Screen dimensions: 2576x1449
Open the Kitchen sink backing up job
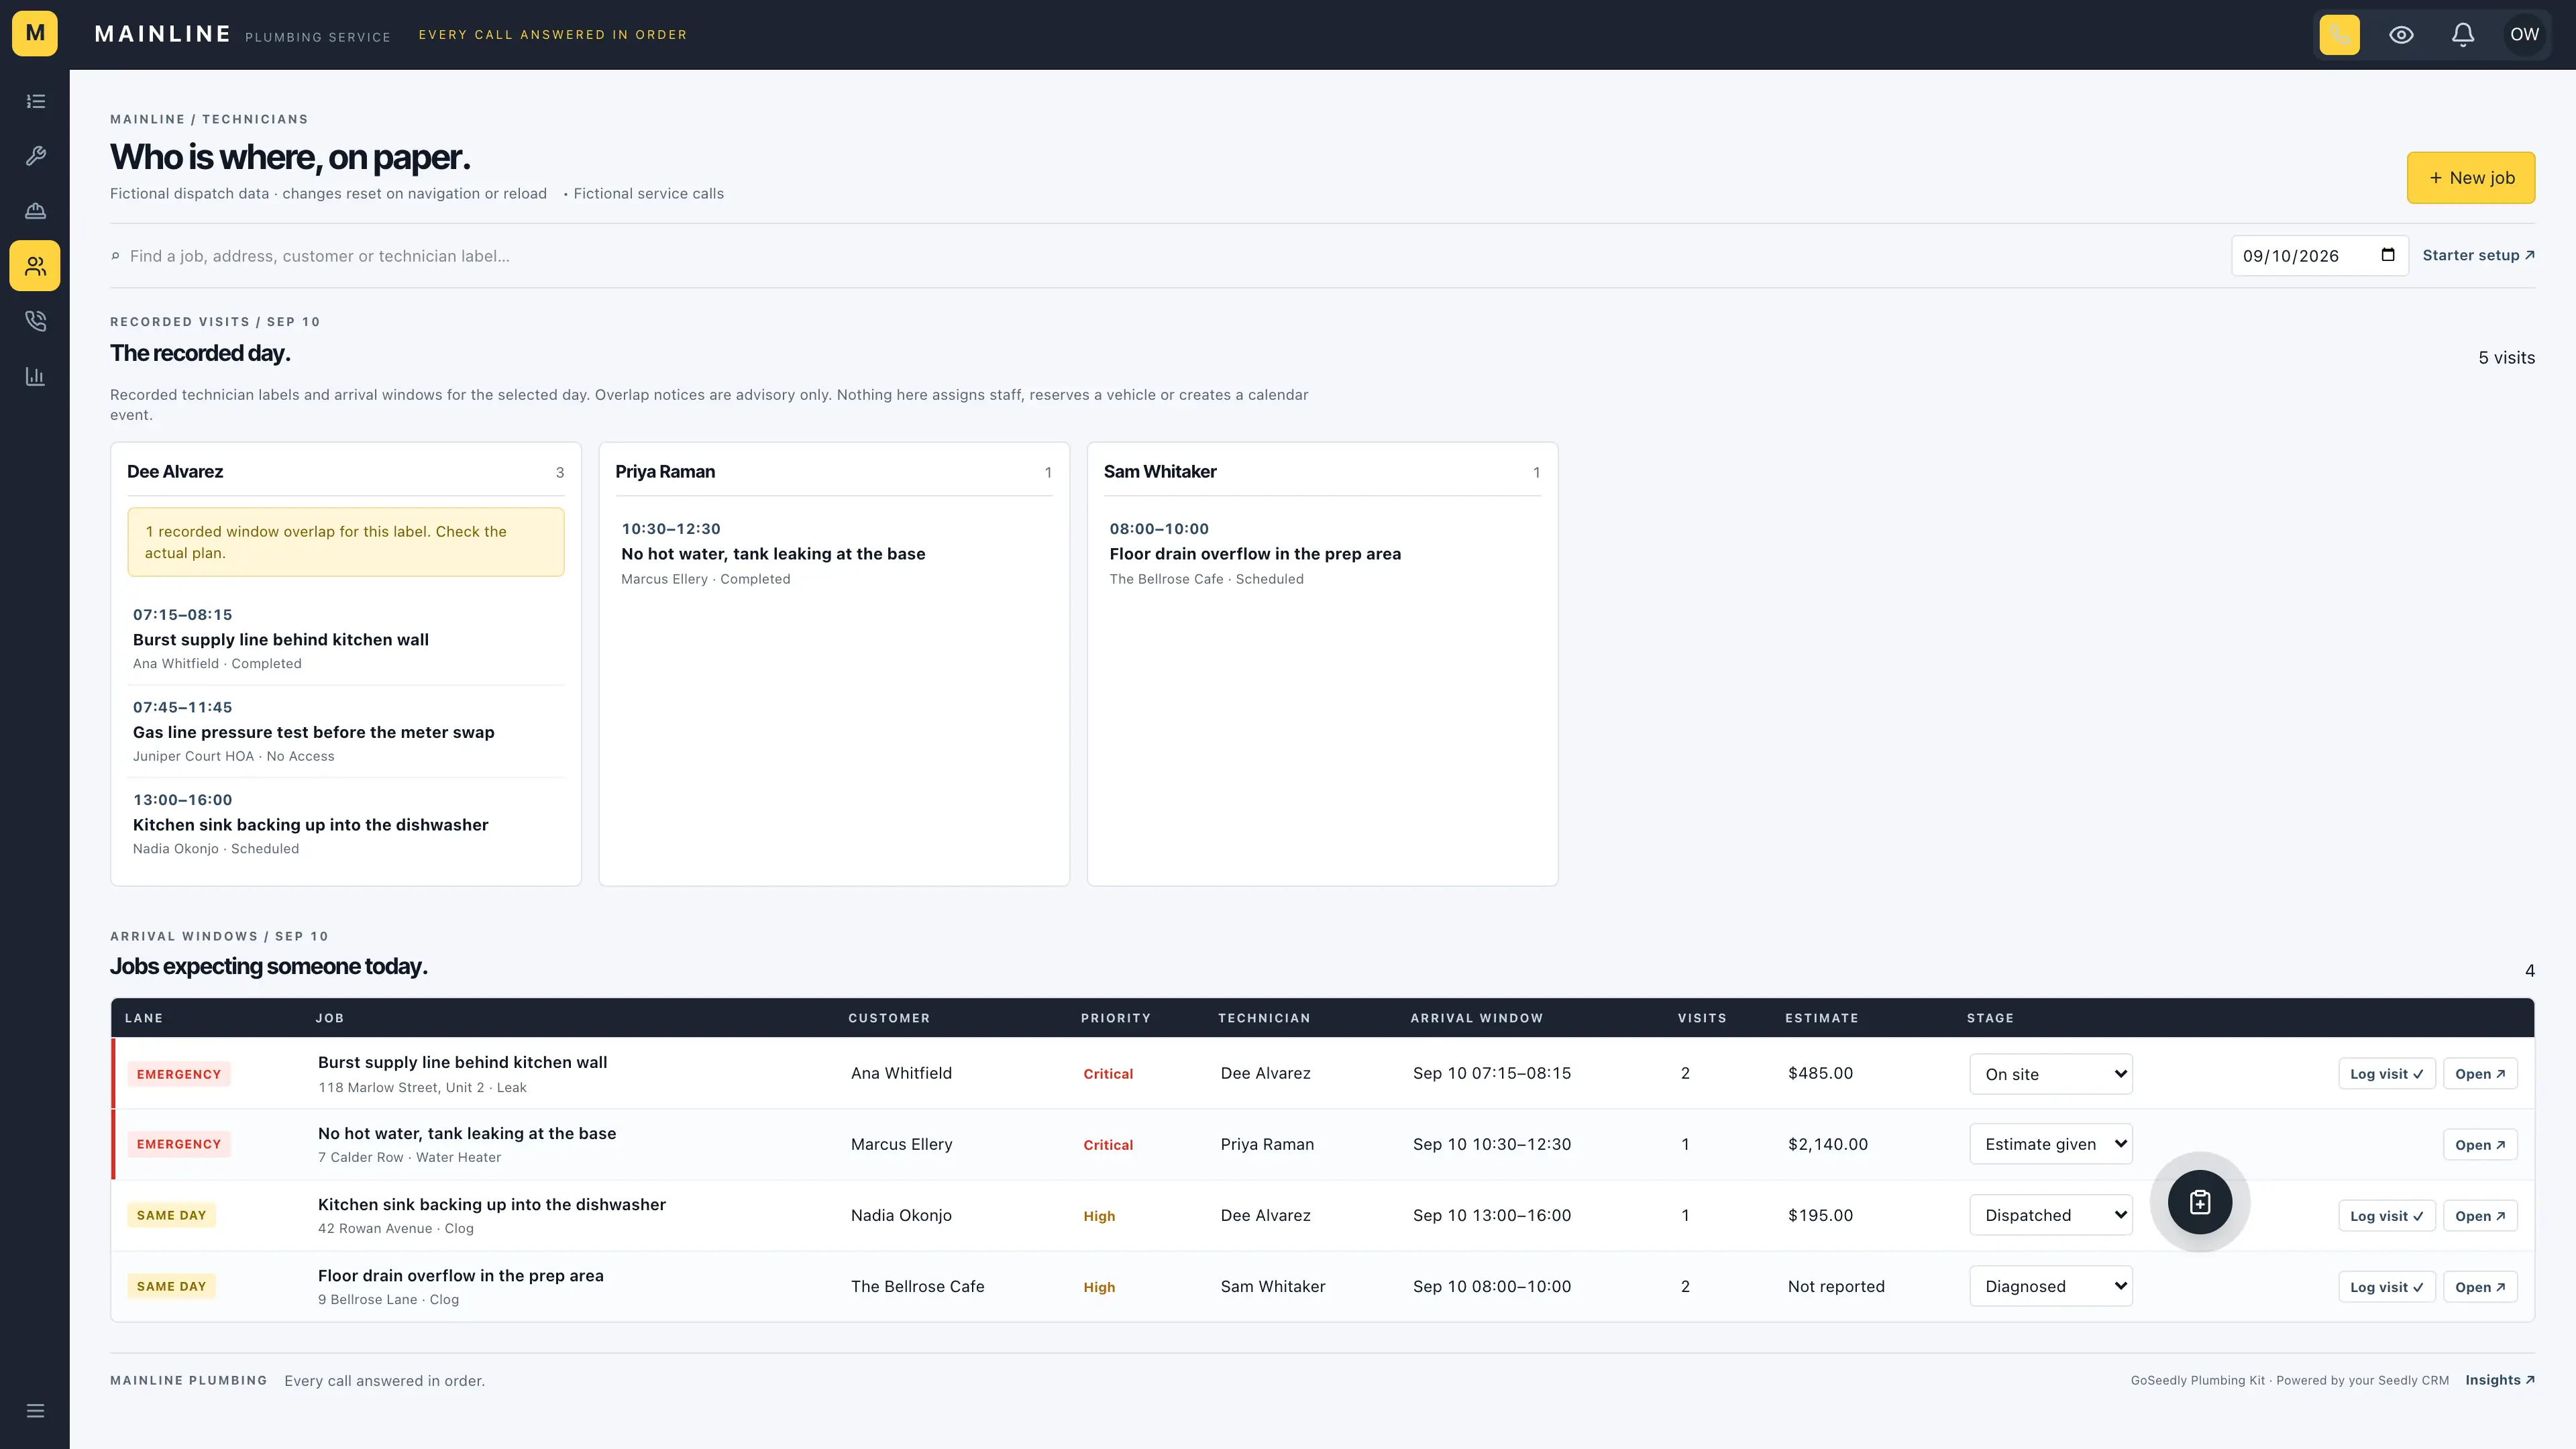2480,1216
